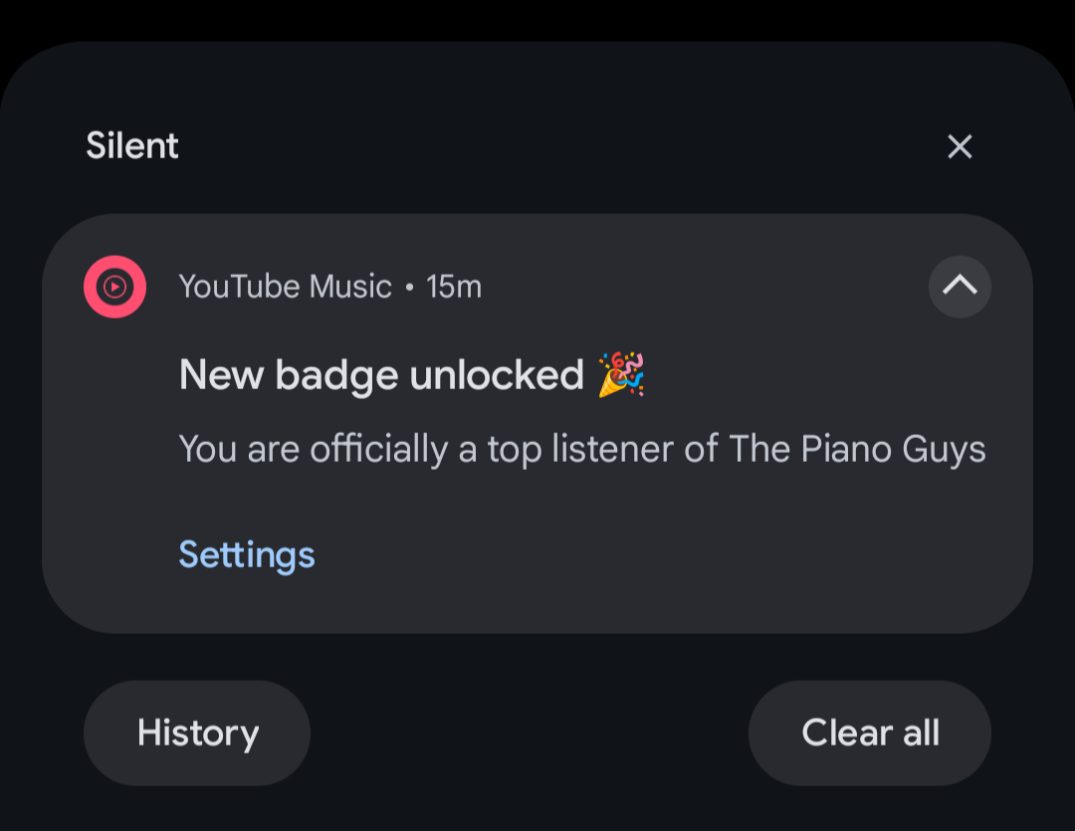Click the dot separator before 15m

pos(409,288)
